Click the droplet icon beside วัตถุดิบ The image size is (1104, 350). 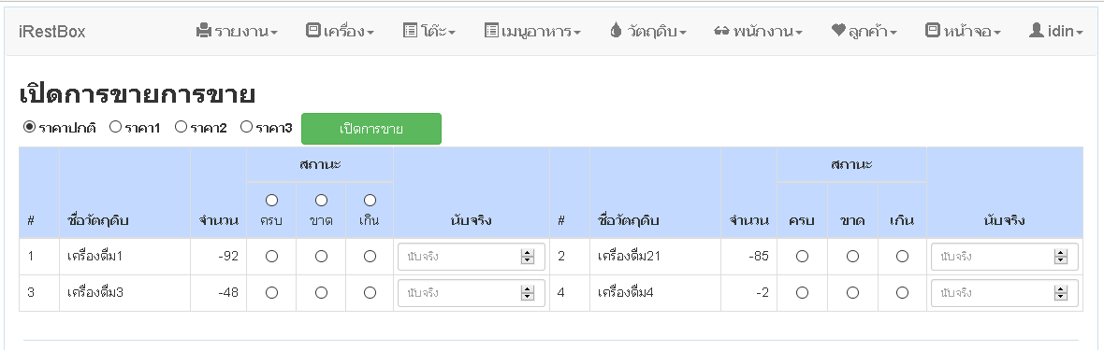pos(616,31)
